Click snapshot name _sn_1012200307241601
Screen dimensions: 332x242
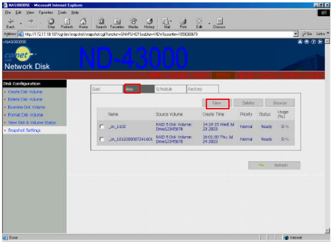(131, 139)
